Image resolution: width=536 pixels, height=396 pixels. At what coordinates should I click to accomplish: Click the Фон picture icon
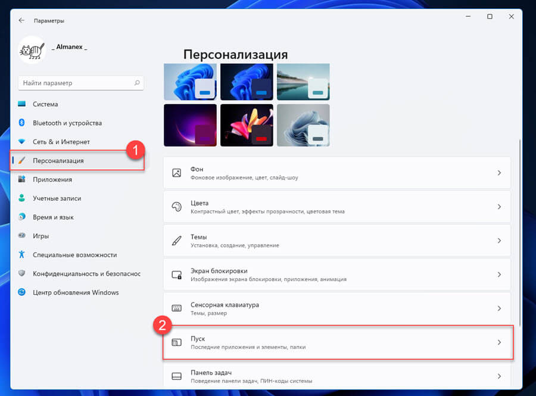(176, 173)
